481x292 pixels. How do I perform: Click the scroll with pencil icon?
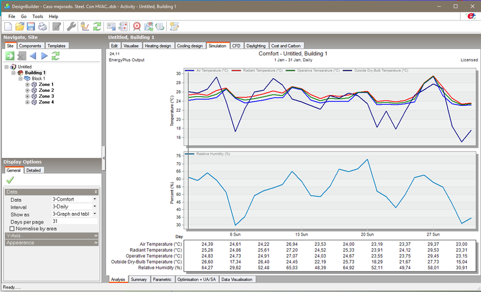pyautogui.click(x=174, y=26)
